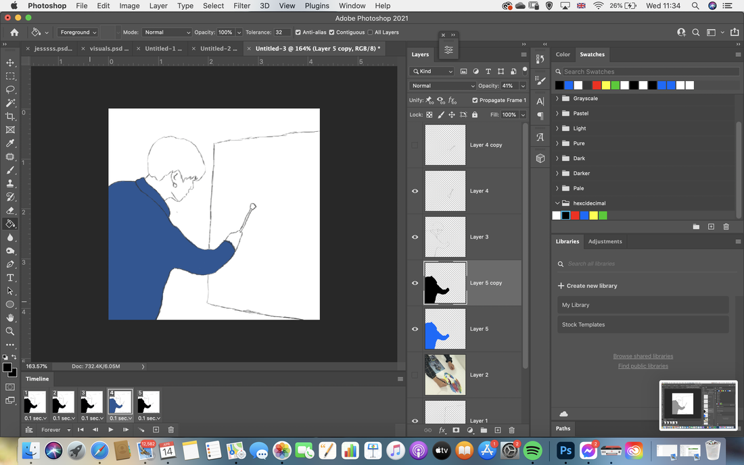Select the Crop tool
This screenshot has width=744, height=465.
pos(10,116)
